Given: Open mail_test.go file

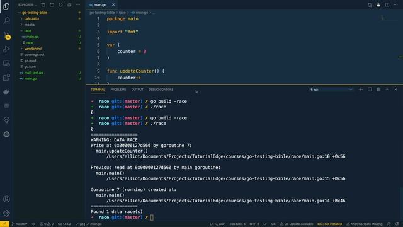Looking at the screenshot, I should [x=33, y=73].
